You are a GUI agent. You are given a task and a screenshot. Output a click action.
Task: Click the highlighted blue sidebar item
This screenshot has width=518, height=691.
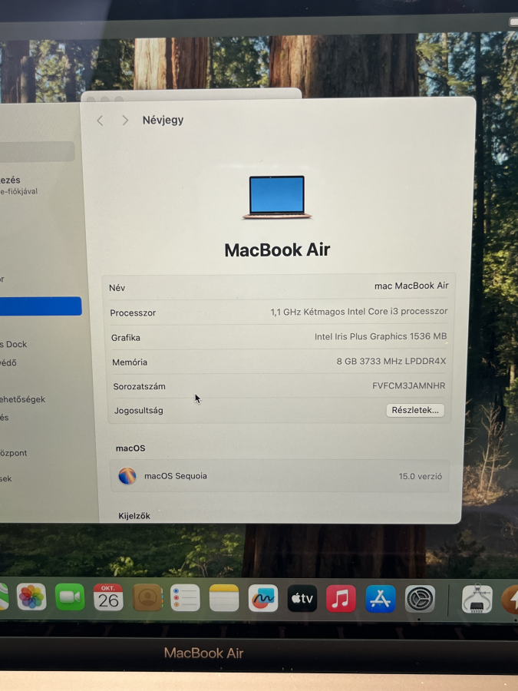[41, 306]
